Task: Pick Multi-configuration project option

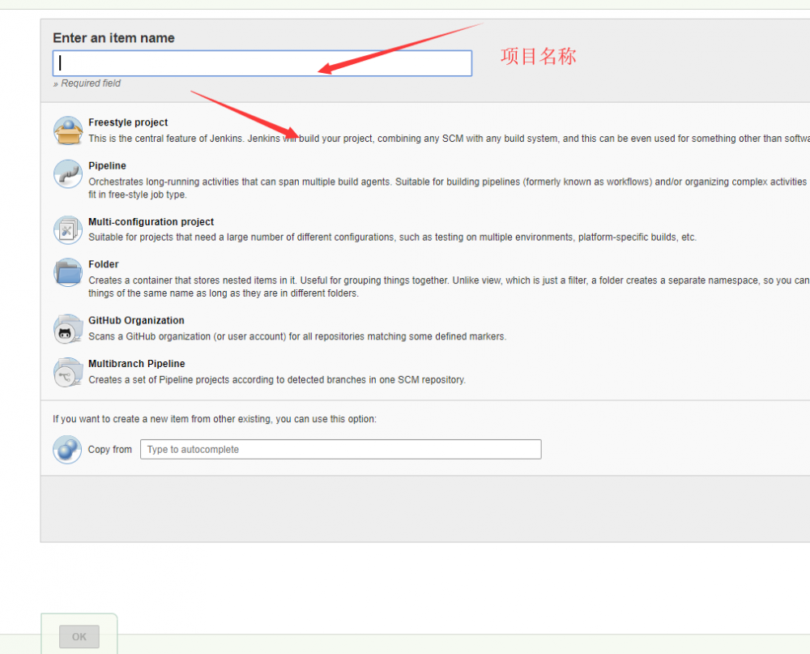Action: [x=151, y=221]
